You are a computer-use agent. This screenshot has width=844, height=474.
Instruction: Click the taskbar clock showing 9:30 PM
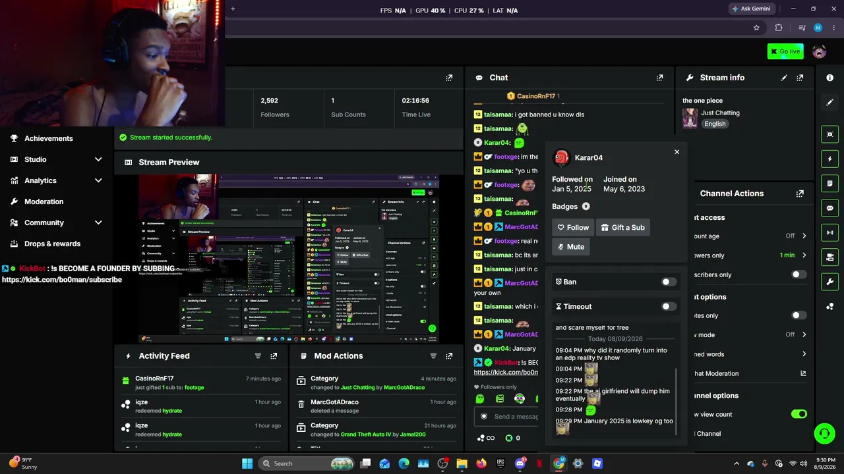click(826, 463)
